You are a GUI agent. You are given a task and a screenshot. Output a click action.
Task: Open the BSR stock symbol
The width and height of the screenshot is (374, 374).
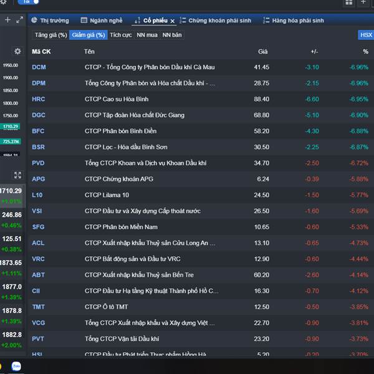click(39, 147)
